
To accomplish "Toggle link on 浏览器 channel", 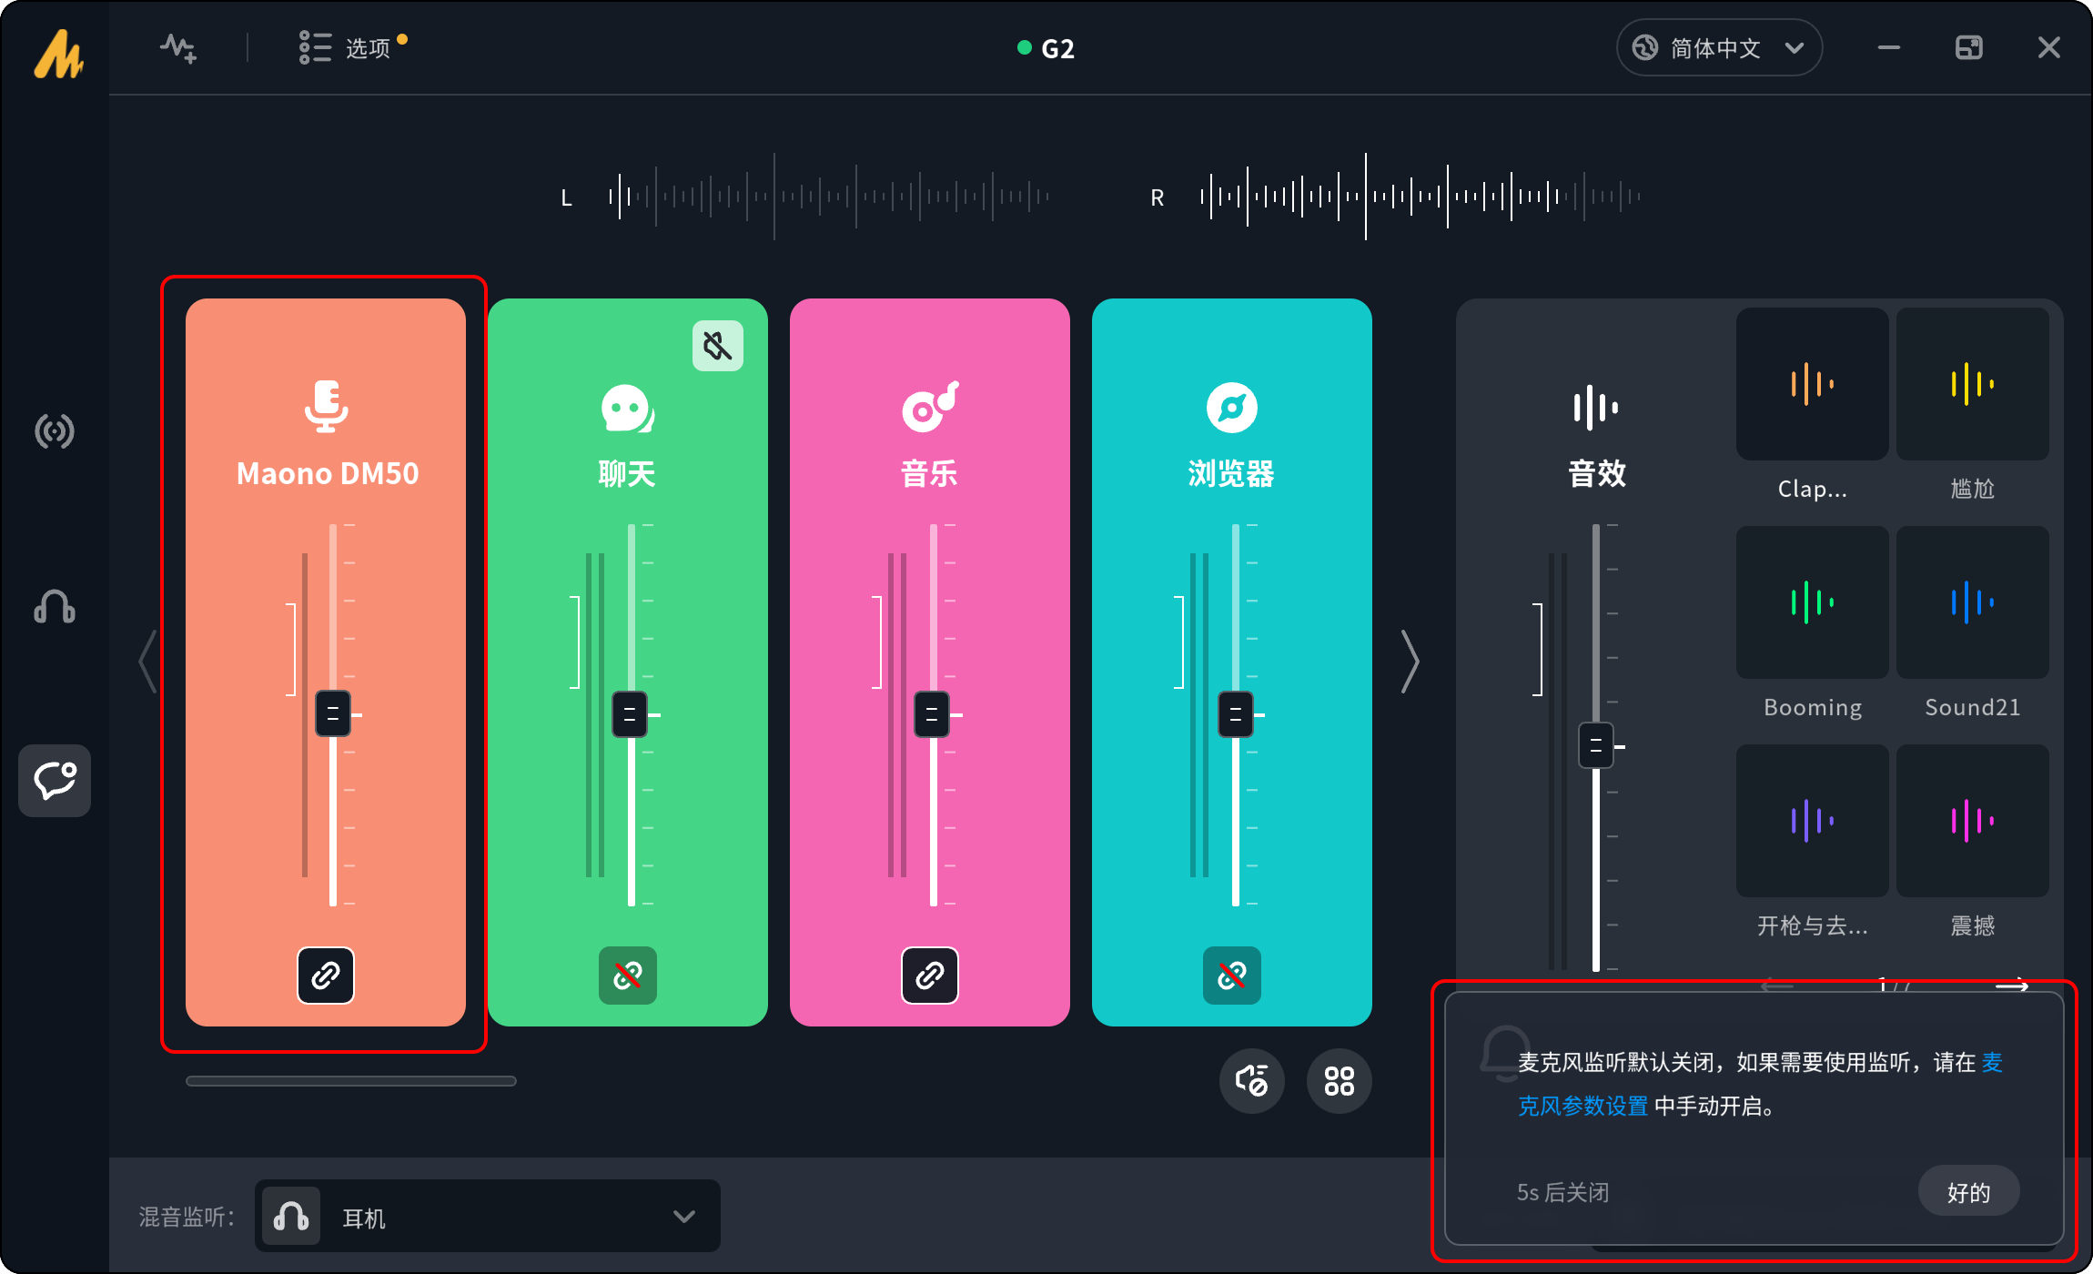I will [1232, 976].
